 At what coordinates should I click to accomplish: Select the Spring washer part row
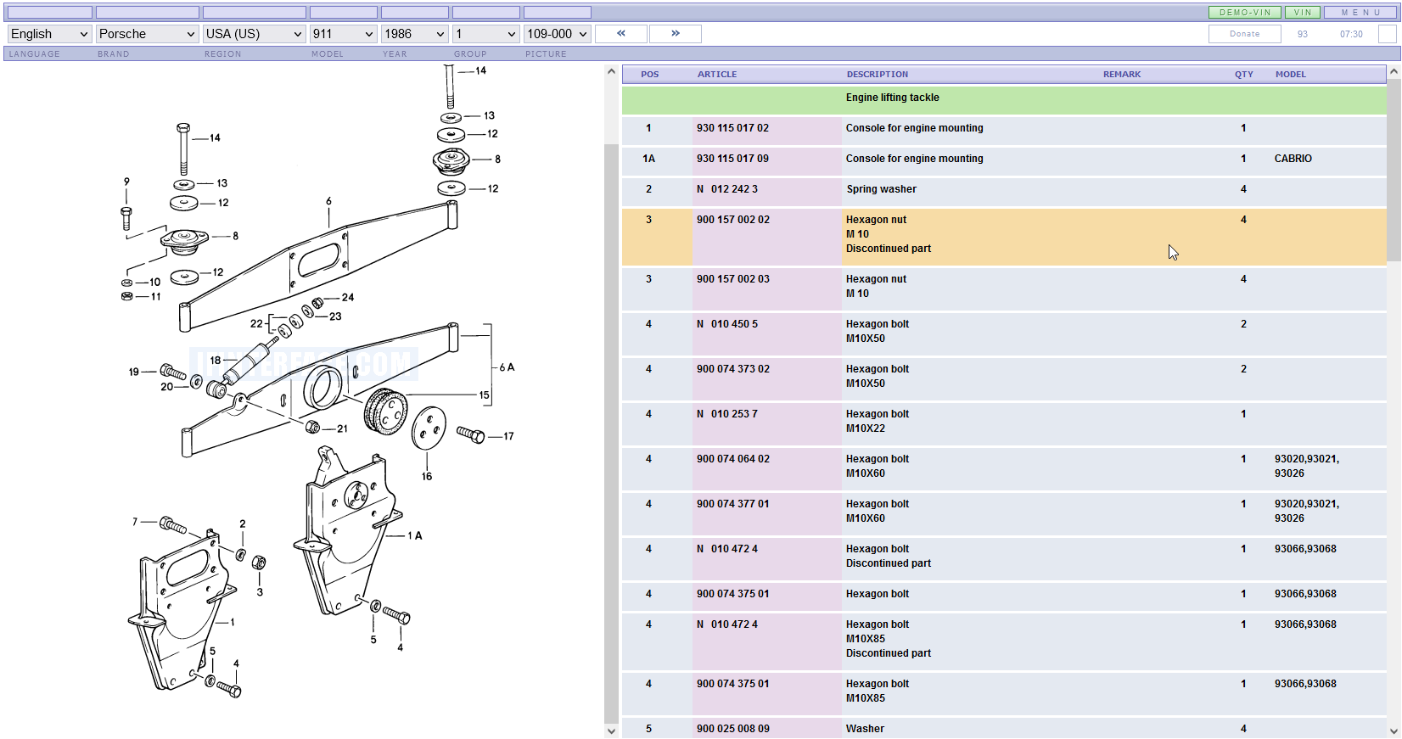[881, 189]
